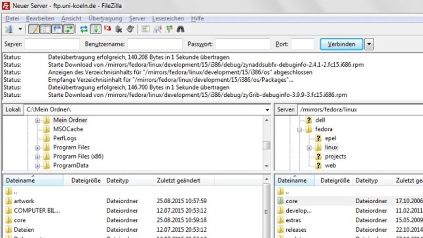Screen dimensions: 423x238
Task: Expand the Mein Ordner tree node
Action: tap(37, 120)
